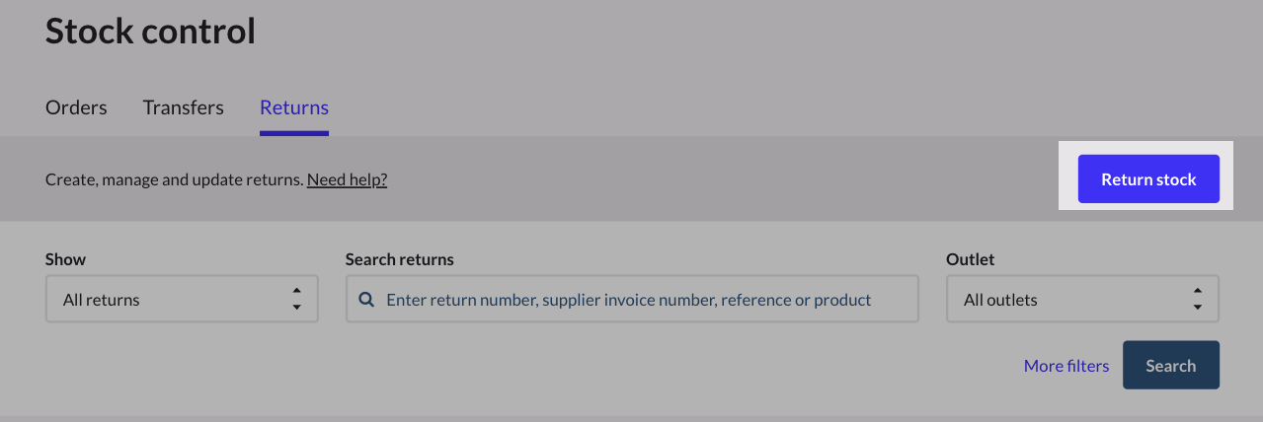Expand the Outlet dropdown showing All outlets
The width and height of the screenshot is (1263, 422).
coord(1082,299)
